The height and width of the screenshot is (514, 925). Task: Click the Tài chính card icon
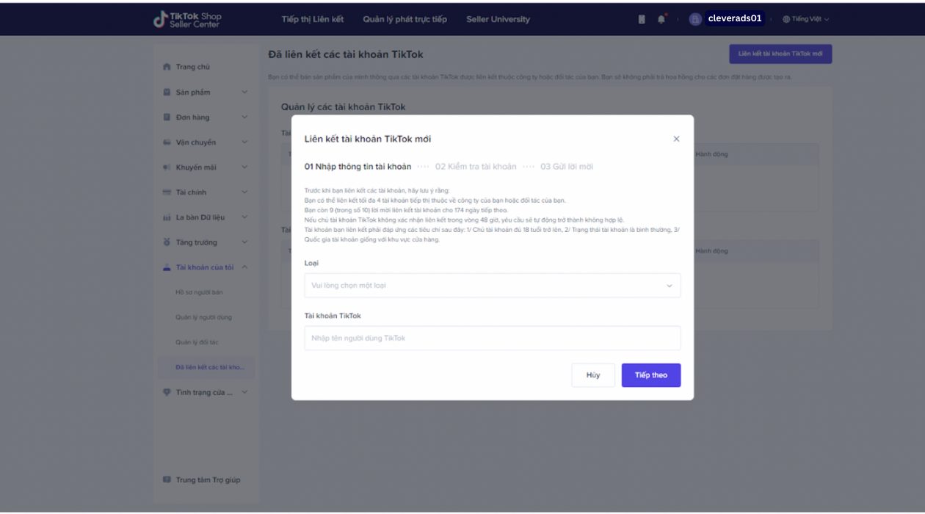point(167,192)
